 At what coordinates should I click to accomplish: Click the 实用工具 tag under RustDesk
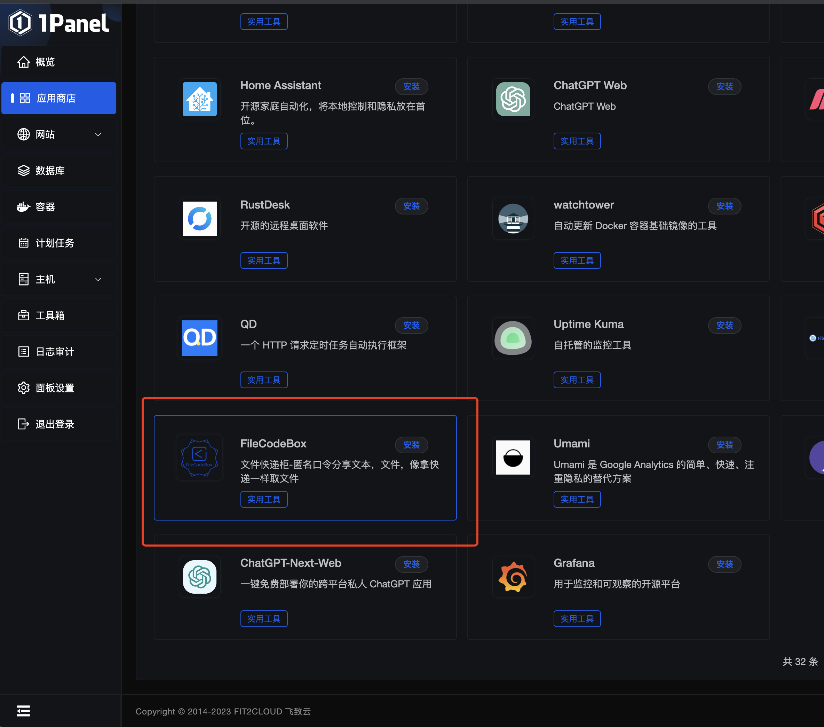[x=264, y=261]
